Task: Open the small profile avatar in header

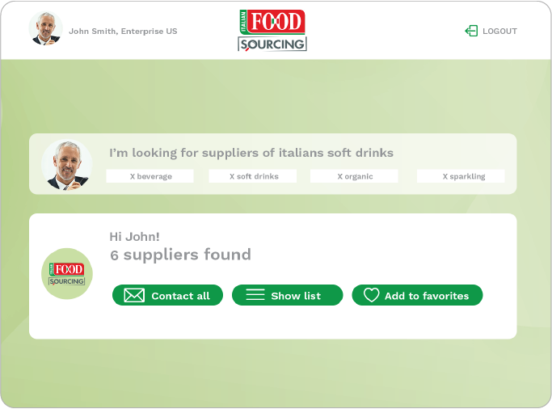Action: pyautogui.click(x=46, y=28)
